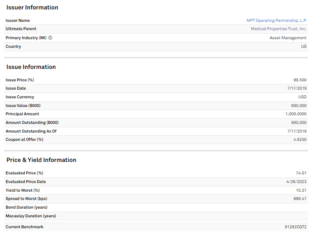Open the Medical Properties Trust, Inc. link
Image resolution: width=310 pixels, height=232 pixels.
tap(279, 29)
